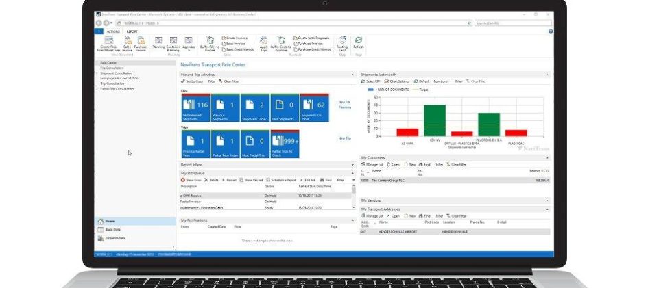Screen dimensions: 648x288
Task: Expand the My Vendors section
Action: point(547,200)
